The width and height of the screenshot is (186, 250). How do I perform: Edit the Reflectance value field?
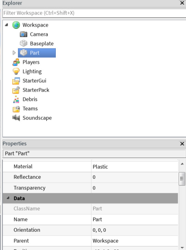(x=135, y=177)
